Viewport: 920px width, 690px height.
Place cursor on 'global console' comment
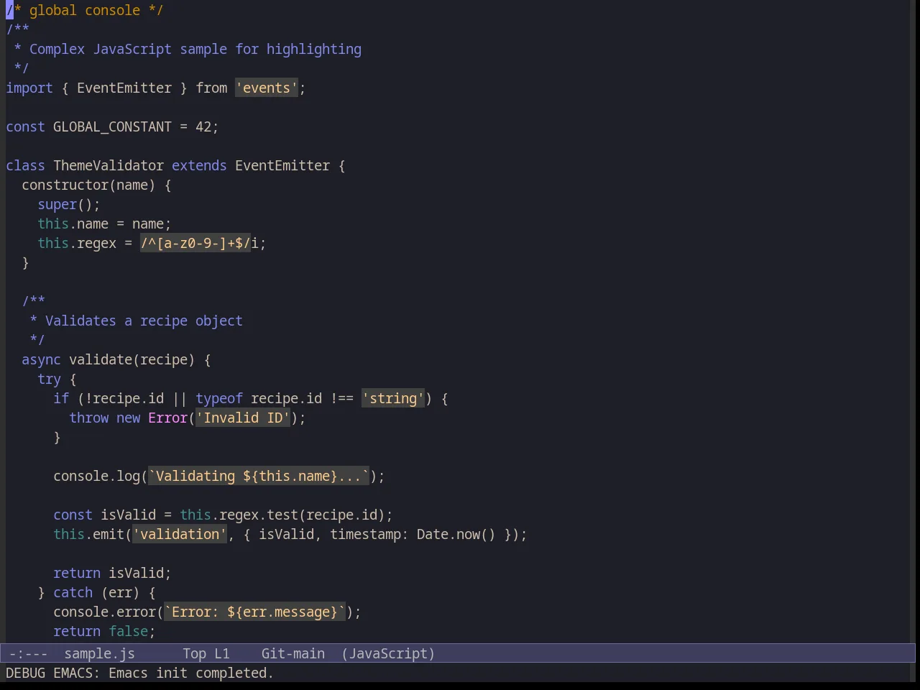[x=85, y=10]
